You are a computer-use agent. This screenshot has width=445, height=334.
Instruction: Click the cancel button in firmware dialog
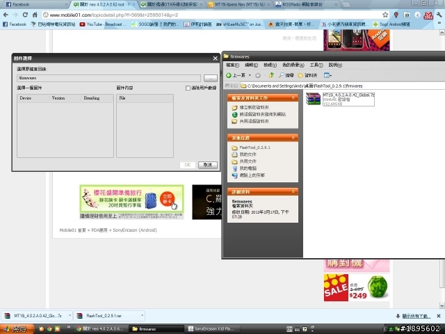point(208,165)
